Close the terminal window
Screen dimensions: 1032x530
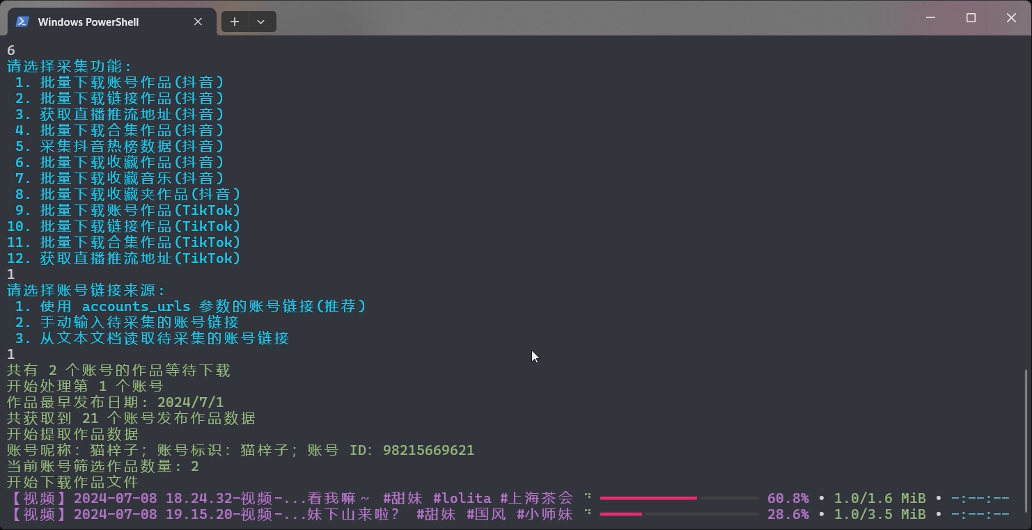(1011, 18)
